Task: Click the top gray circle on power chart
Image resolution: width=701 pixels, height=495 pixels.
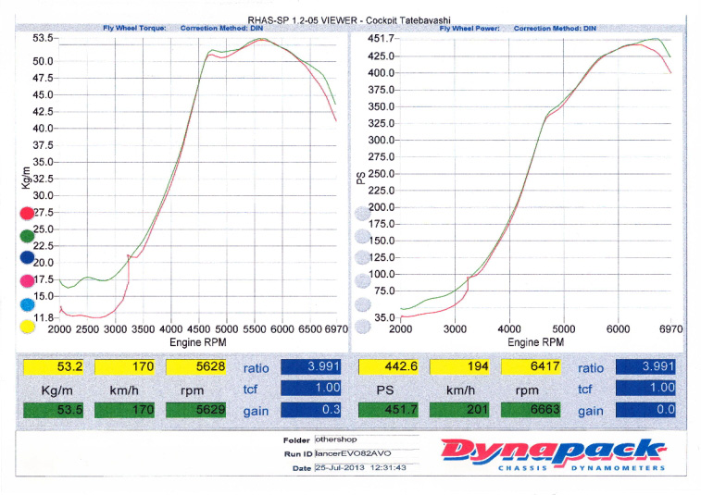Action: (362, 214)
